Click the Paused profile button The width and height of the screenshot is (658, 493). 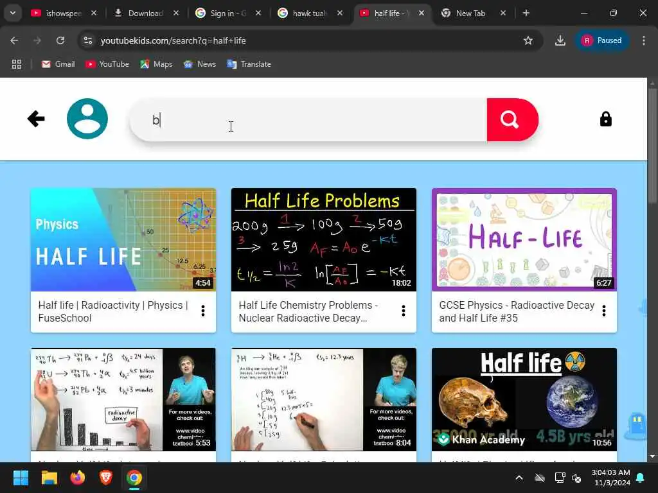(x=601, y=40)
